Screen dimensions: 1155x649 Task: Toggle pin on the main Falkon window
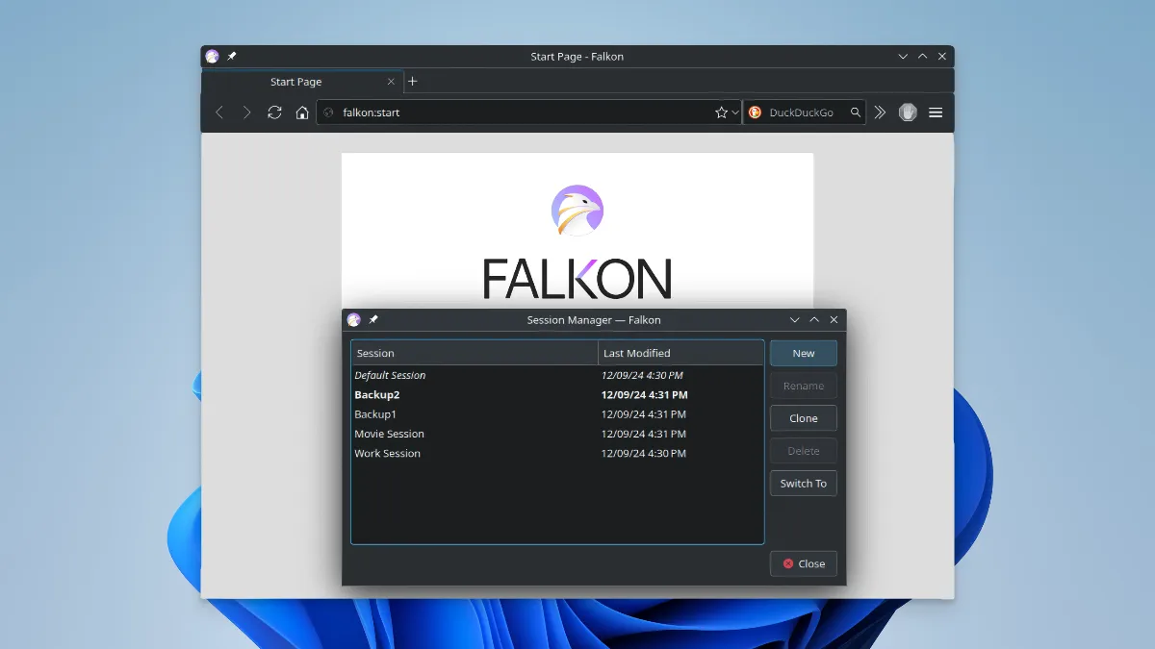(x=230, y=56)
